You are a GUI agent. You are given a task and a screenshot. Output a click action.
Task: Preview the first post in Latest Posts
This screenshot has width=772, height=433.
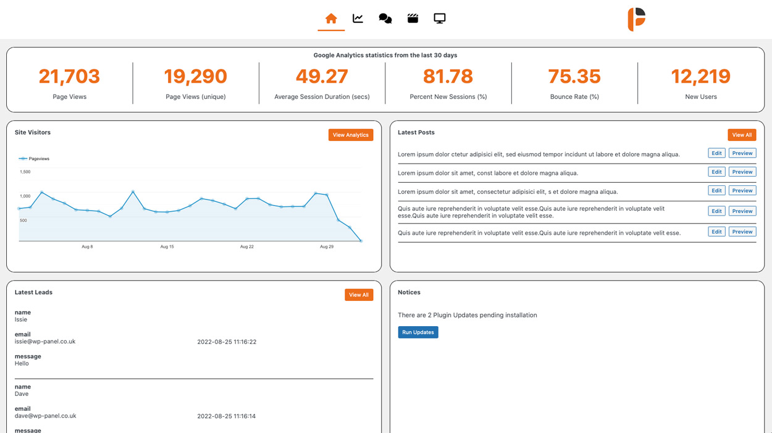[x=742, y=153]
